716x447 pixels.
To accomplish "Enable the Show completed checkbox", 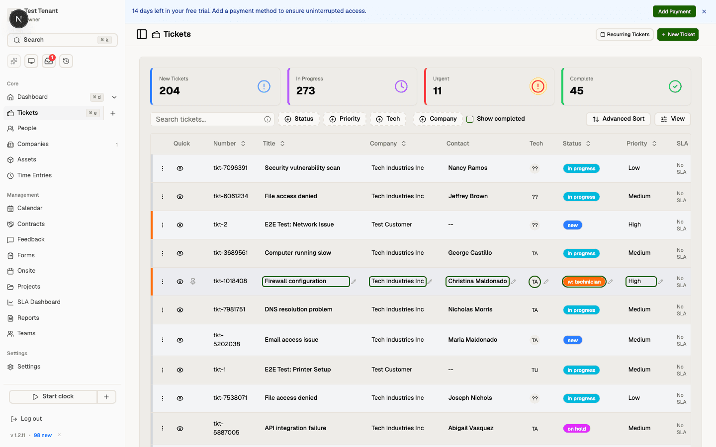I will click(x=469, y=119).
